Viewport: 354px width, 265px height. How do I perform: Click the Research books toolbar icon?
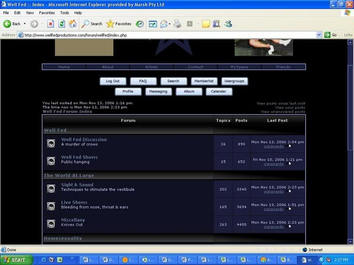[x=216, y=24]
